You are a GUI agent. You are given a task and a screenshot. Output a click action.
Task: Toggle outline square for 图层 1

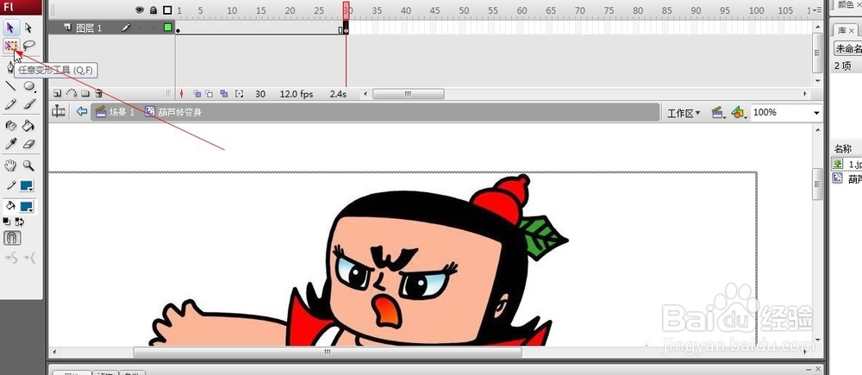(x=168, y=28)
